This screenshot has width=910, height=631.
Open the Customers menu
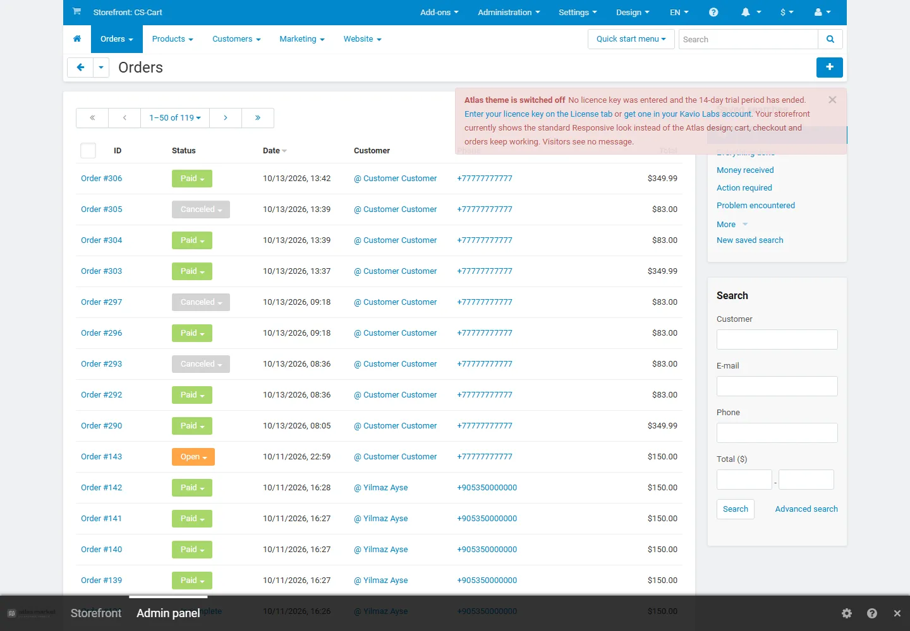pyautogui.click(x=236, y=39)
